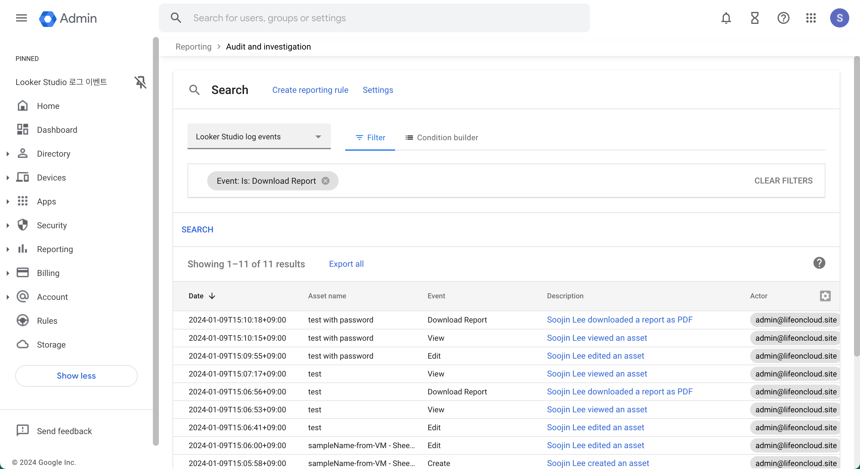
Task: Select the Filter tab
Action: pyautogui.click(x=370, y=138)
